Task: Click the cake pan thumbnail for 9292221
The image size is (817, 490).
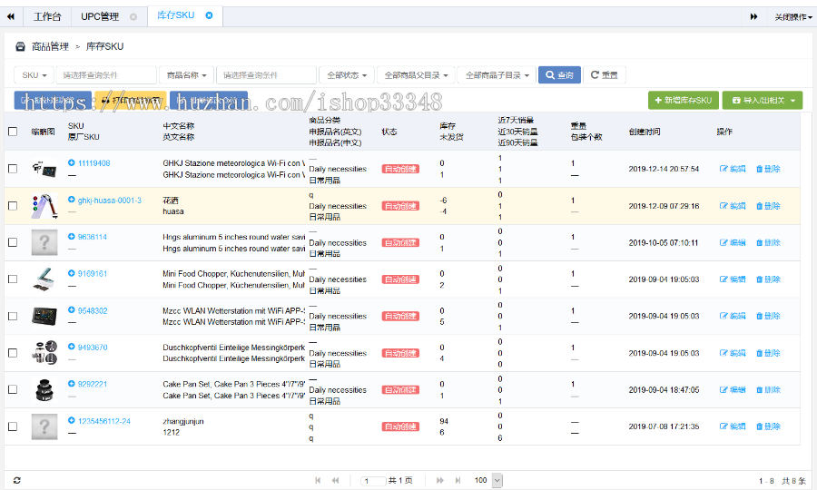Action: pos(44,389)
